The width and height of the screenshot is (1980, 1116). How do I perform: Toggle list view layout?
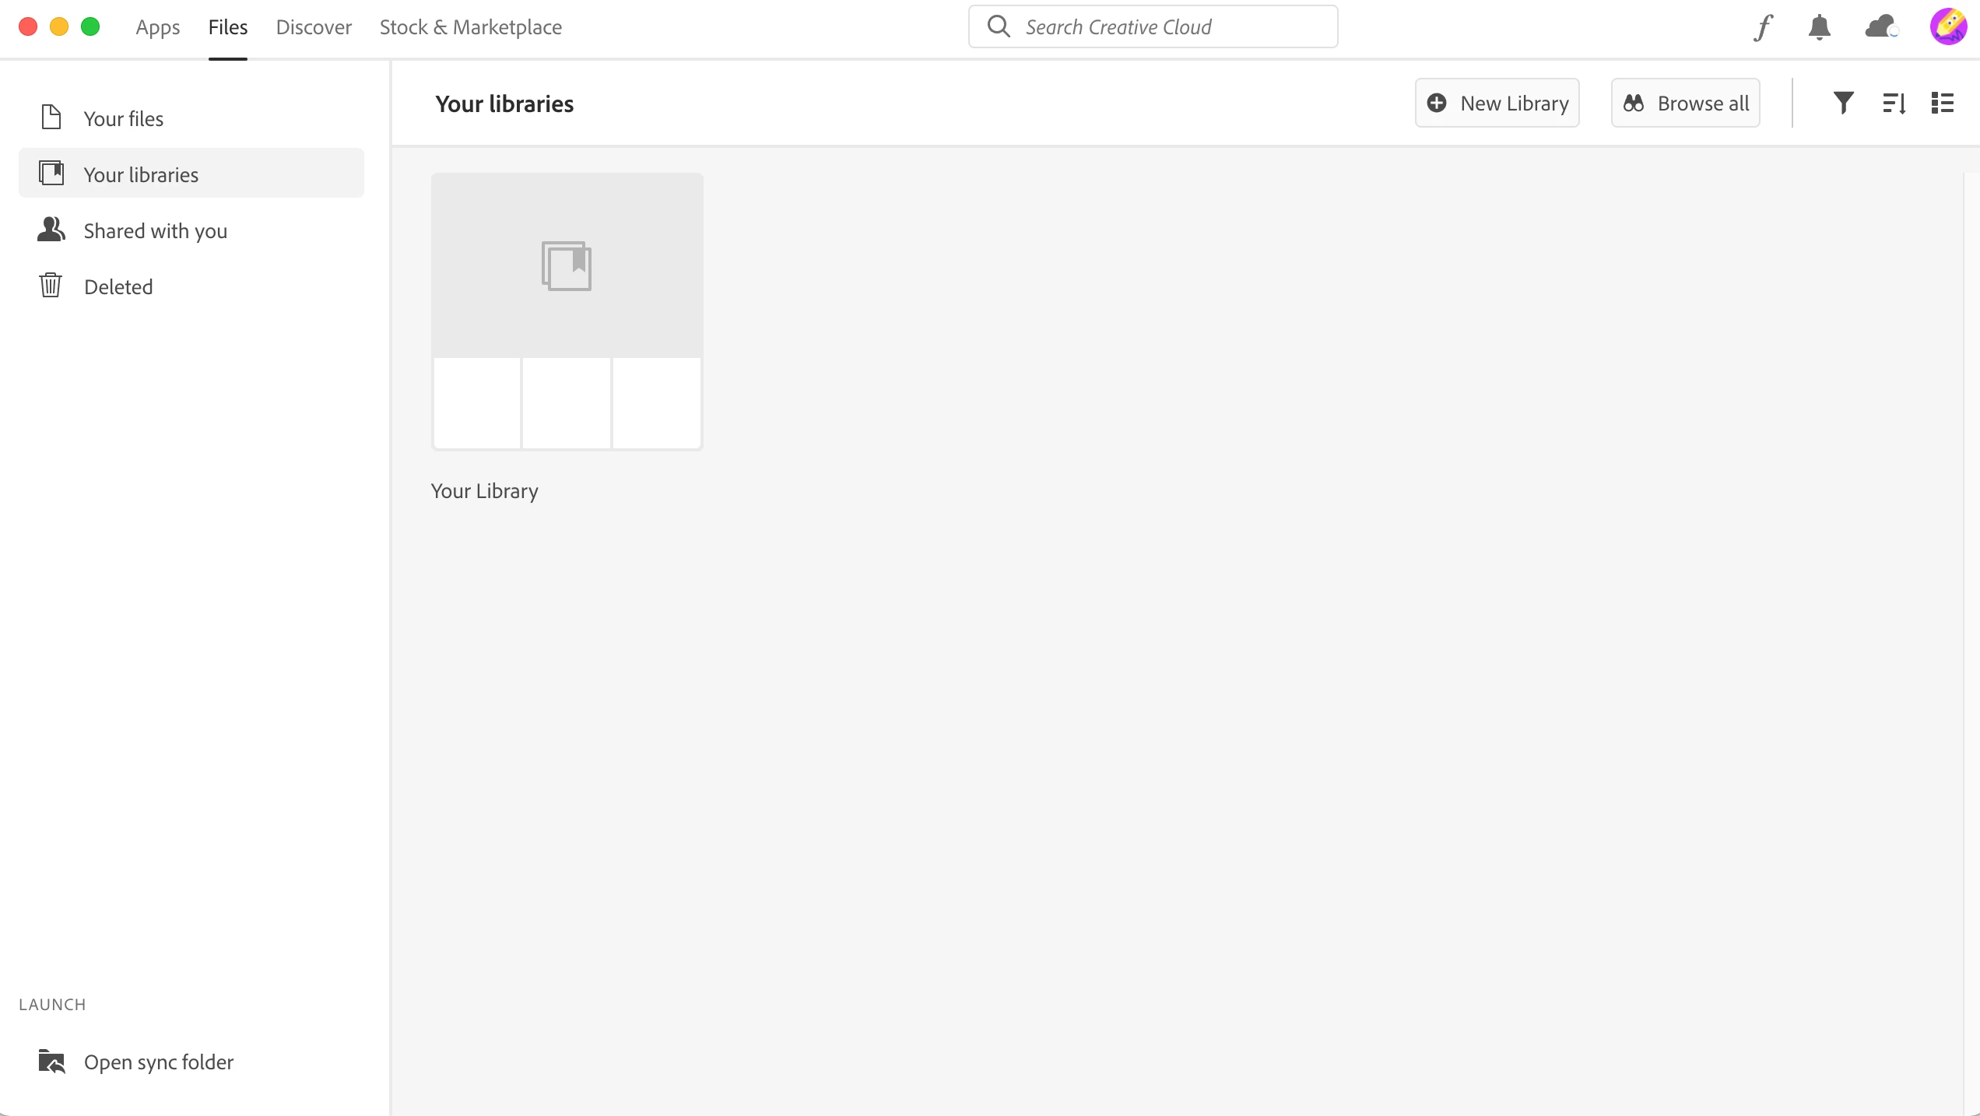pyautogui.click(x=1943, y=103)
